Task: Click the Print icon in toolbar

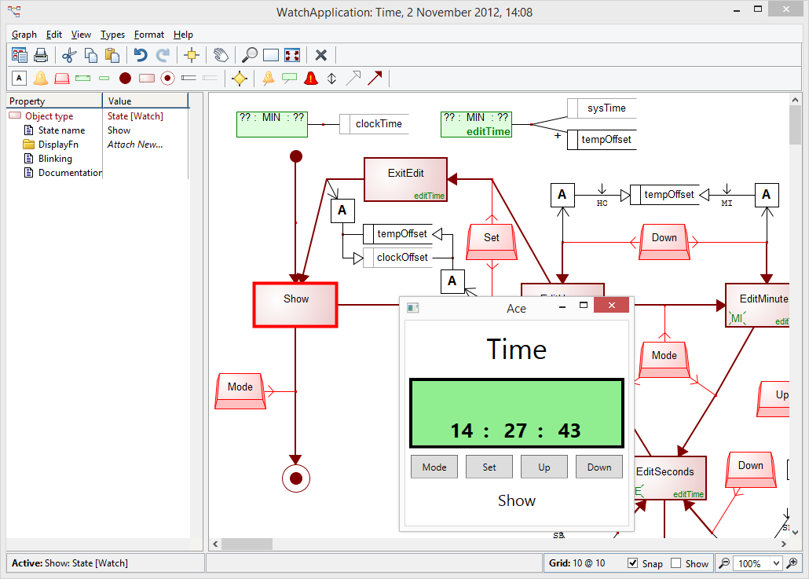Action: coord(41,55)
